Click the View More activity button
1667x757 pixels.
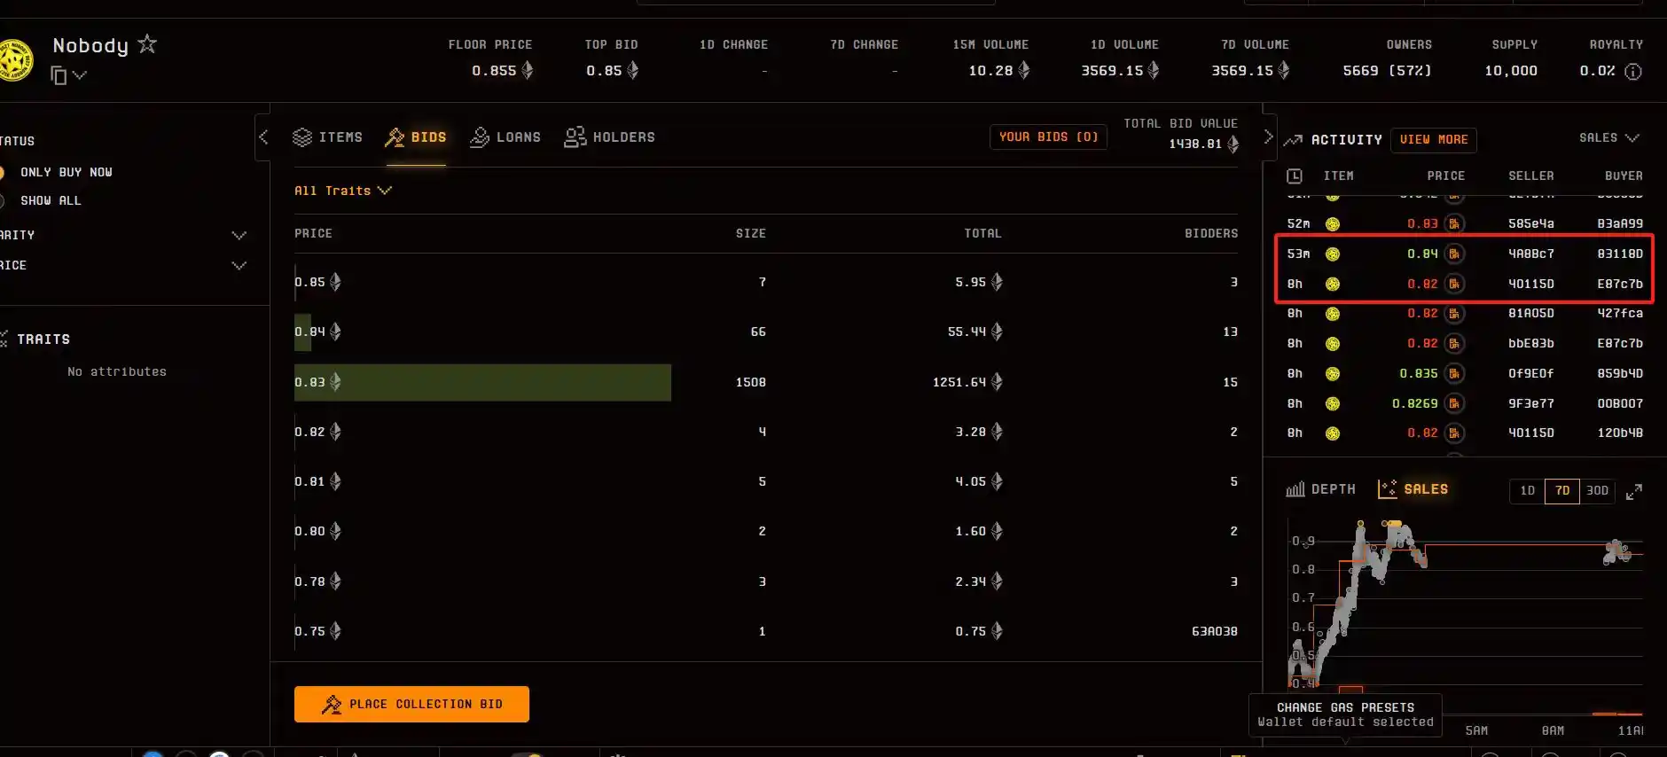(1433, 139)
